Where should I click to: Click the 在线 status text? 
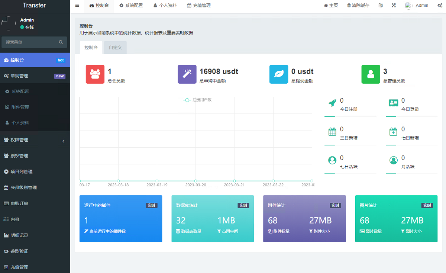[x=29, y=28]
